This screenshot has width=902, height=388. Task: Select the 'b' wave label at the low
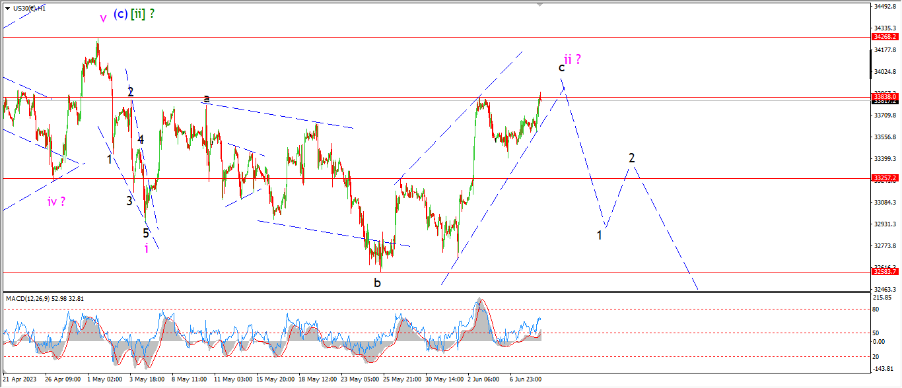click(377, 282)
